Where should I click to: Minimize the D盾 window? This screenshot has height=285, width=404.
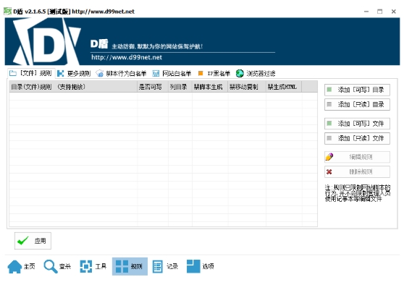[x=366, y=12]
